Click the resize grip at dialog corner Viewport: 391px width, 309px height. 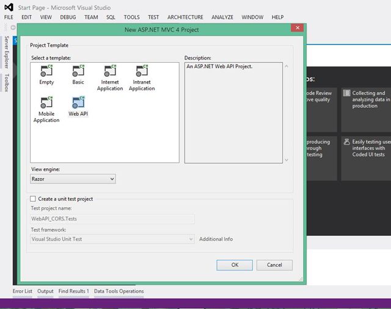(301, 279)
